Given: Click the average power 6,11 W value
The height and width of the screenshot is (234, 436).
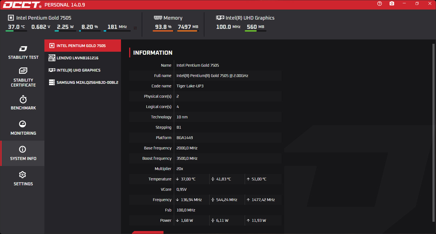Looking at the screenshot, I should (222, 220).
